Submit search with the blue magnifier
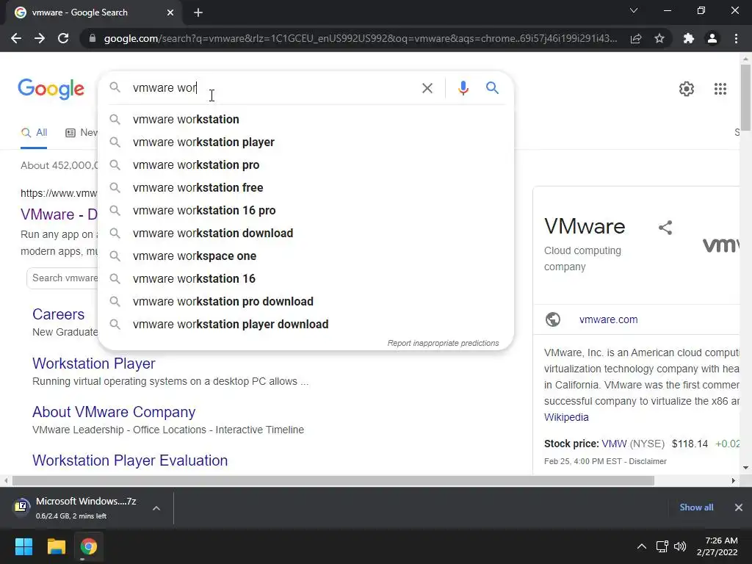752x564 pixels. 492,88
